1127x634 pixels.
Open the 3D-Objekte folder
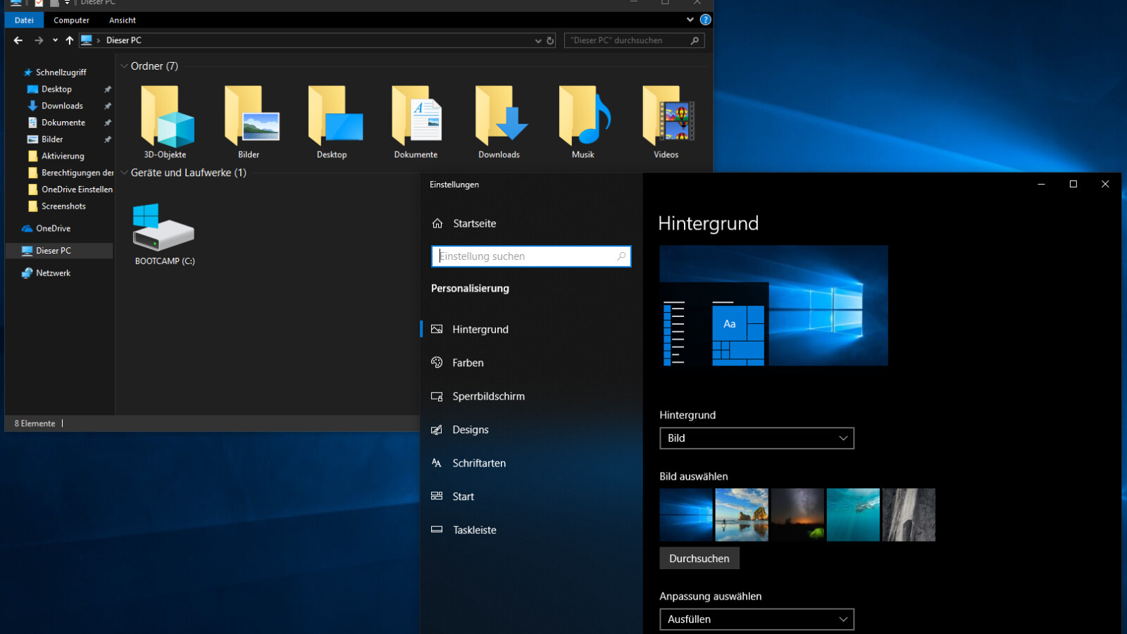[x=167, y=120]
